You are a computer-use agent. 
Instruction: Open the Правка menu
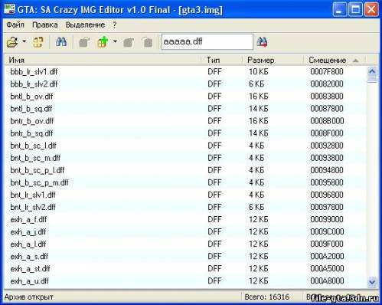(x=45, y=25)
